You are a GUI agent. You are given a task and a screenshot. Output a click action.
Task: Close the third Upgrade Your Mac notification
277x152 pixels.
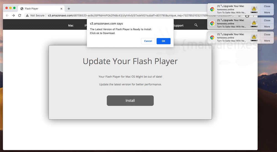267,34
